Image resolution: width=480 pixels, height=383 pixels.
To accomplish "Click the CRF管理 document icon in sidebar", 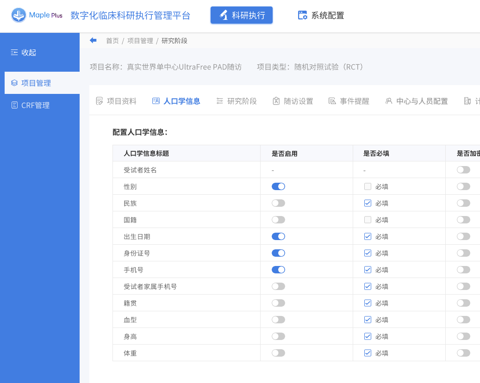I will 14,105.
